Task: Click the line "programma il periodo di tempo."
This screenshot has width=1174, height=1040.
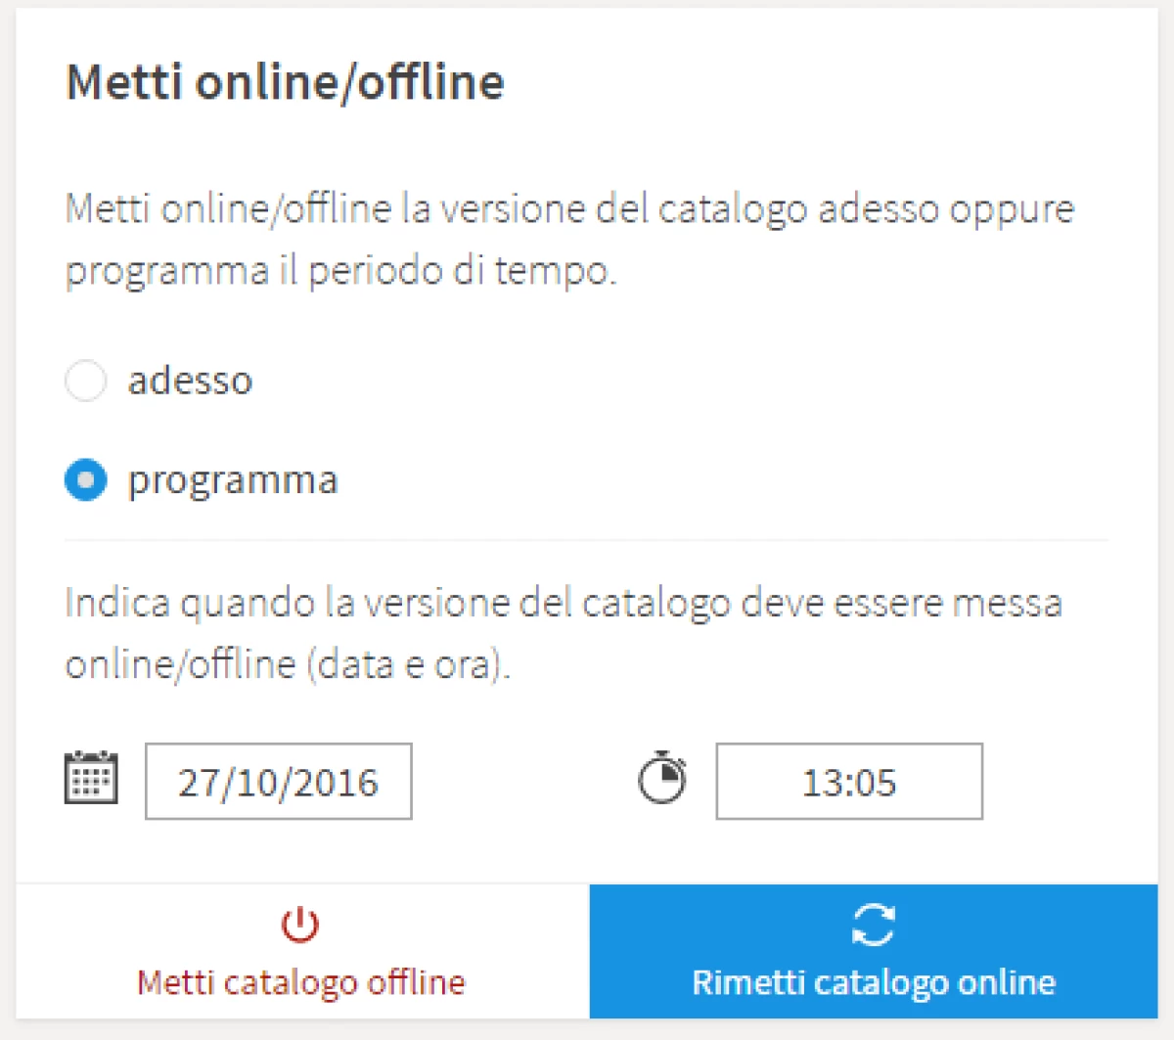Action: pos(340,271)
